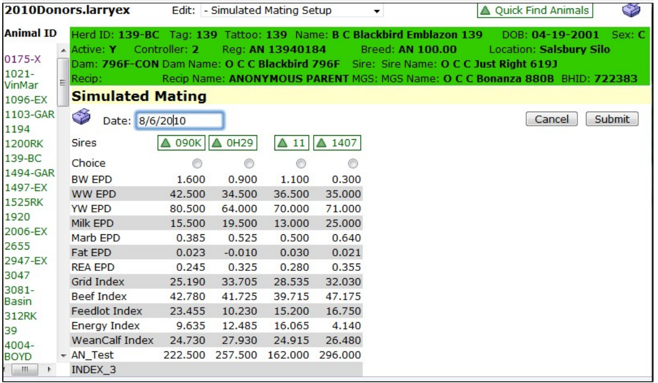Click the printer icon beside Date field

click(82, 116)
